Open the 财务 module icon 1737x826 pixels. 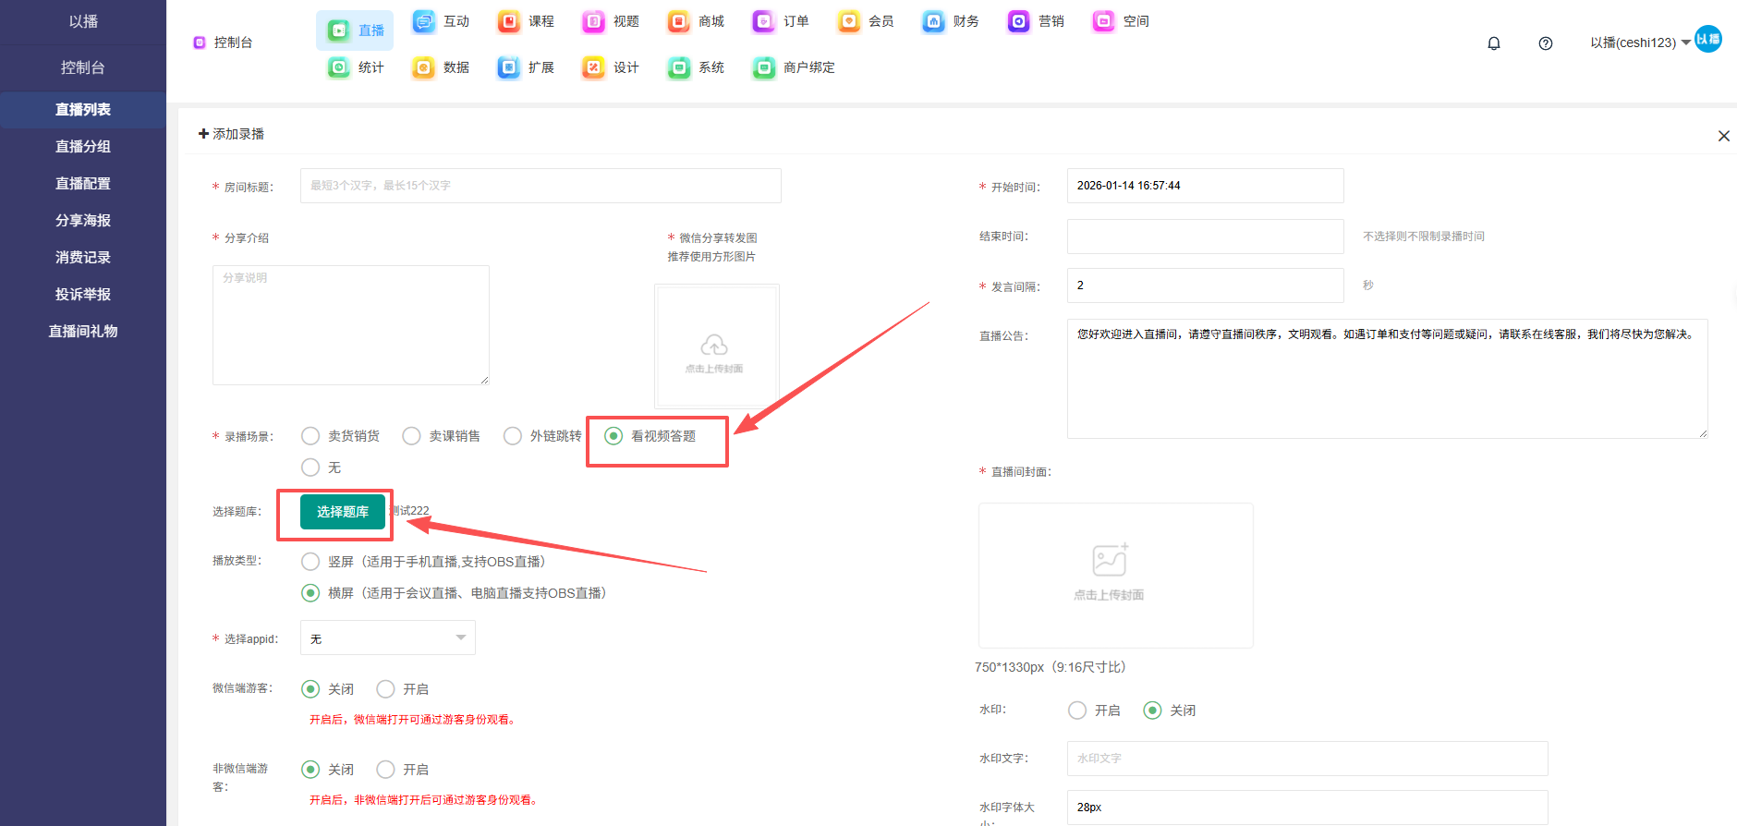pos(933,21)
